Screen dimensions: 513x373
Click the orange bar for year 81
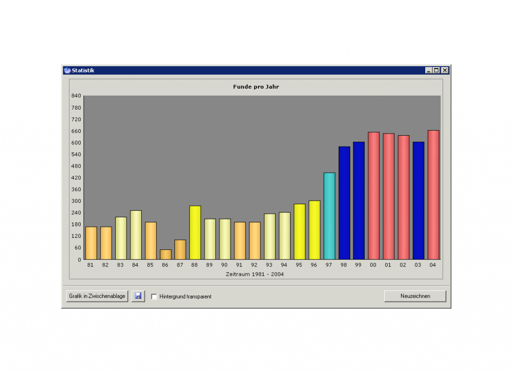point(91,243)
